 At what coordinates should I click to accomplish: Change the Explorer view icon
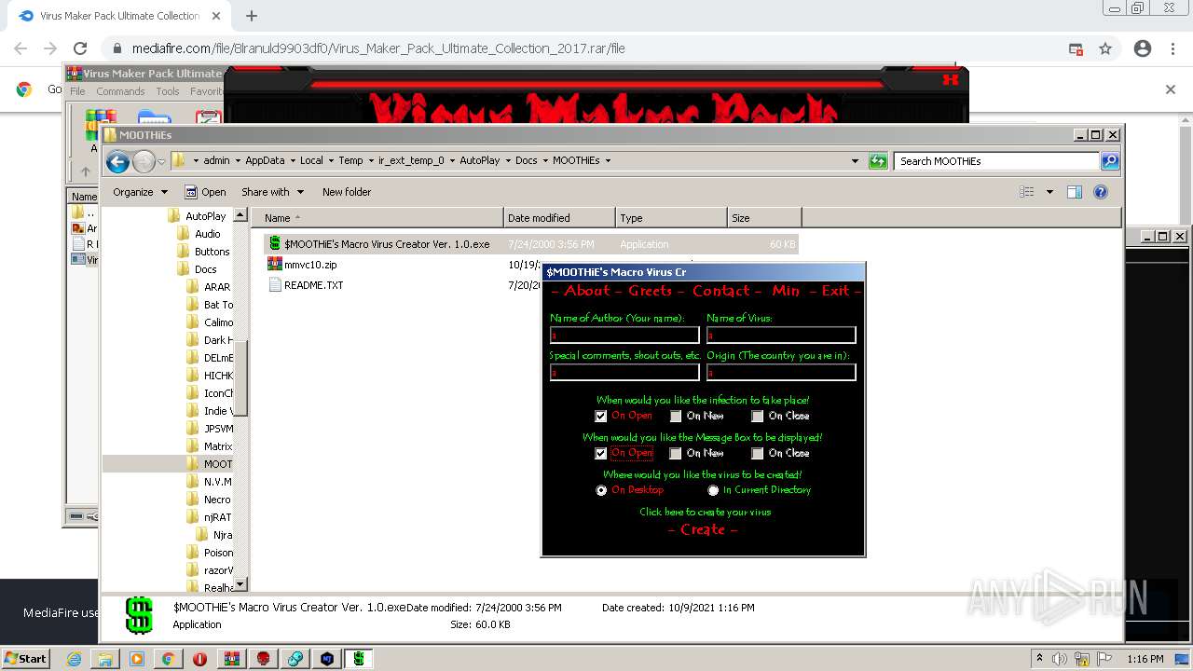[1027, 192]
